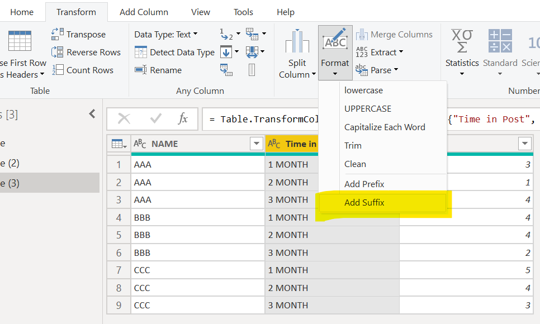Expand the Use First Row as Headers arrow
Screen dimensions: 540x324
coord(42,74)
